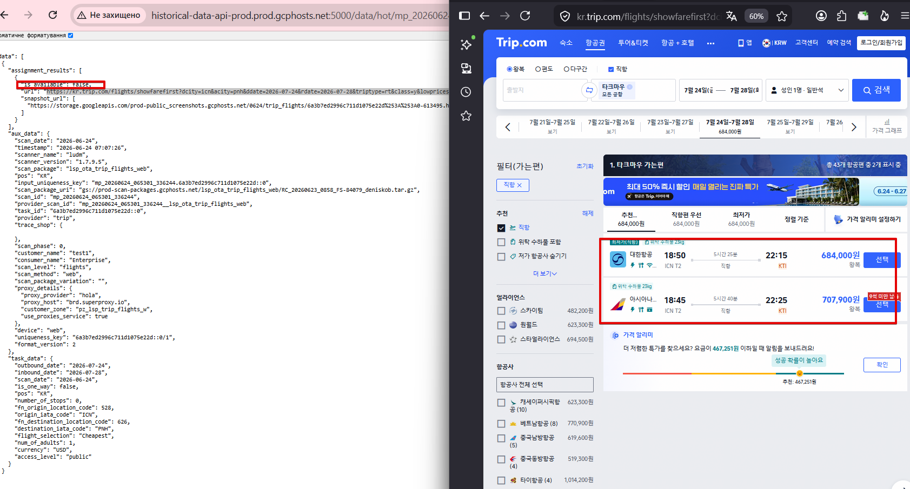
Task: Select the 다구간 multi-city radio button
Action: [567, 69]
